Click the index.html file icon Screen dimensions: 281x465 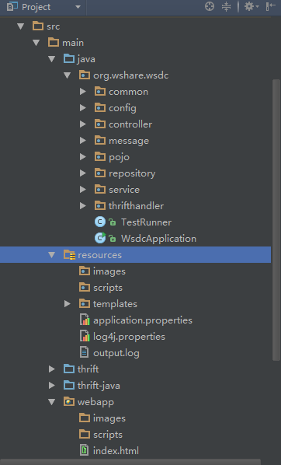click(85, 450)
